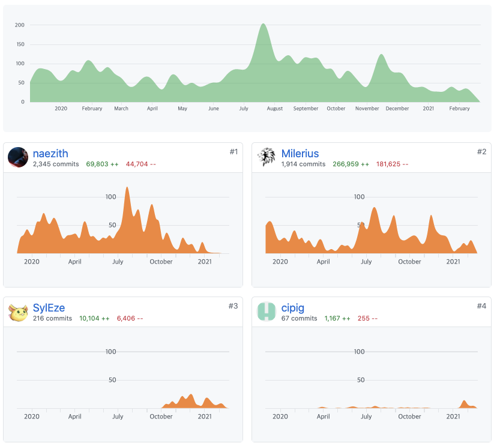Click the October label in naezith's chart
494x446 pixels.
click(161, 262)
